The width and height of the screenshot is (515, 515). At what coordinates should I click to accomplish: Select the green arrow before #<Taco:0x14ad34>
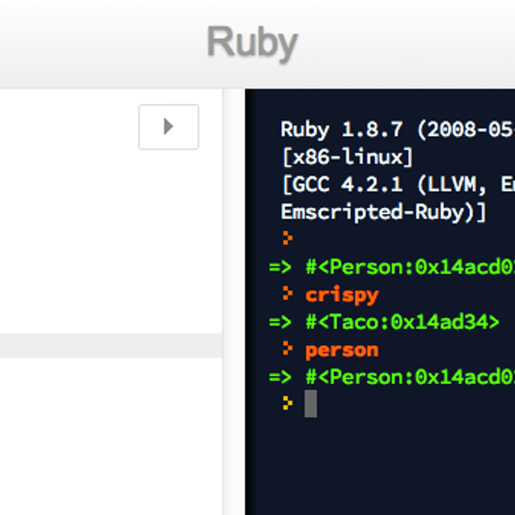(x=281, y=322)
